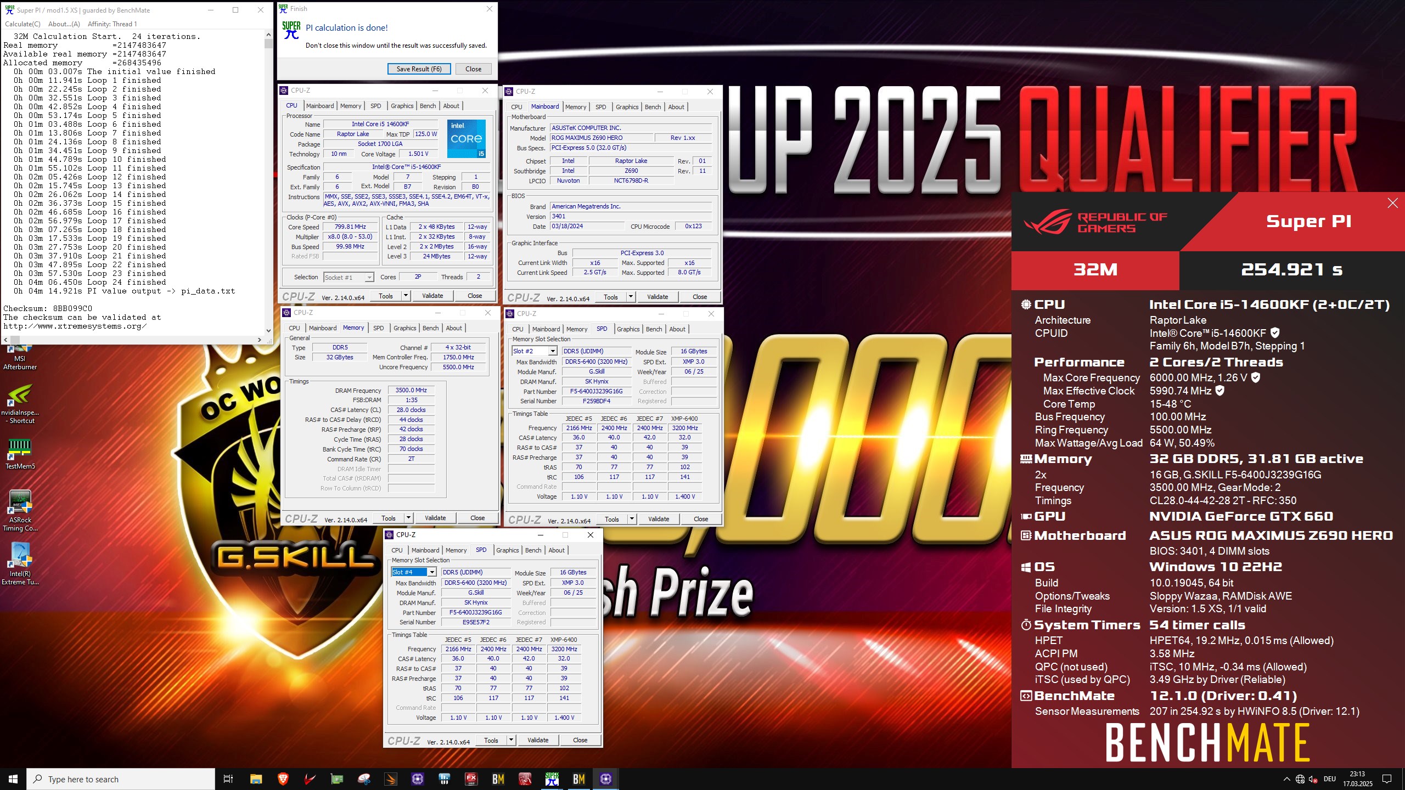Click Super PI vertical scrollbar down arrow

(268, 330)
